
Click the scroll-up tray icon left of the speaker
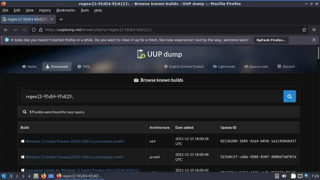pos(277,176)
